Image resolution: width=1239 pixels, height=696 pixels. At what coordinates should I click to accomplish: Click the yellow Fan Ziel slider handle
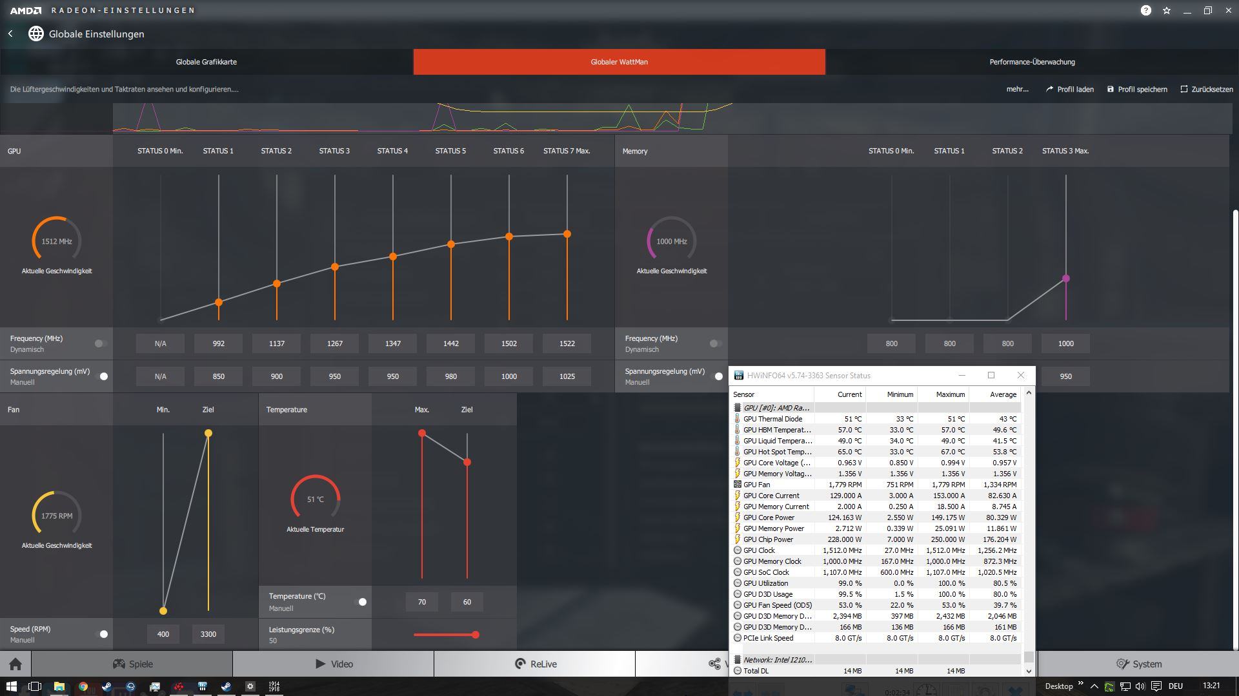[208, 433]
